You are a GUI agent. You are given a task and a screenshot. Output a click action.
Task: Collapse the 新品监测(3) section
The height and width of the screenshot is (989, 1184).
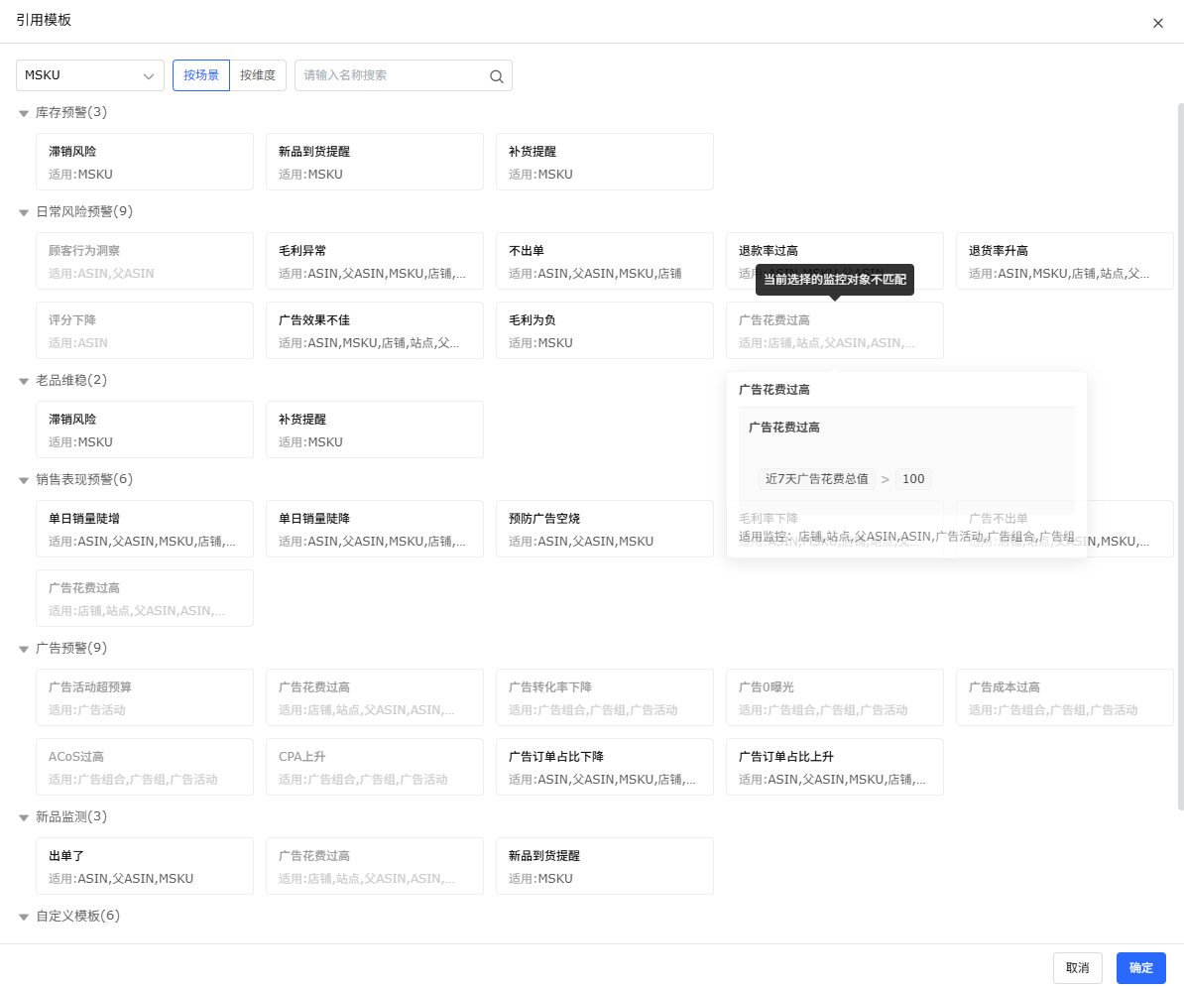24,816
